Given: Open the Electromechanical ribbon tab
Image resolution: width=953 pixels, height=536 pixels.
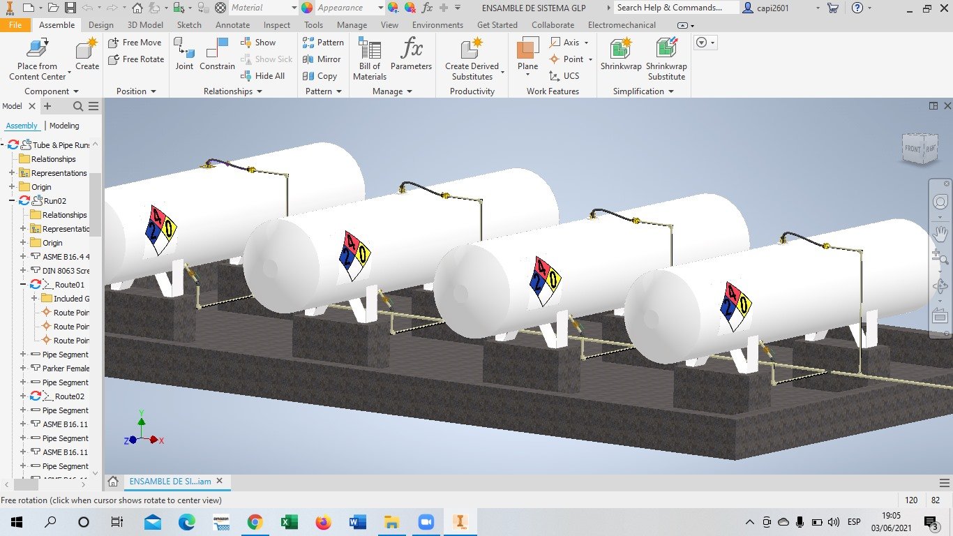Looking at the screenshot, I should click(621, 24).
